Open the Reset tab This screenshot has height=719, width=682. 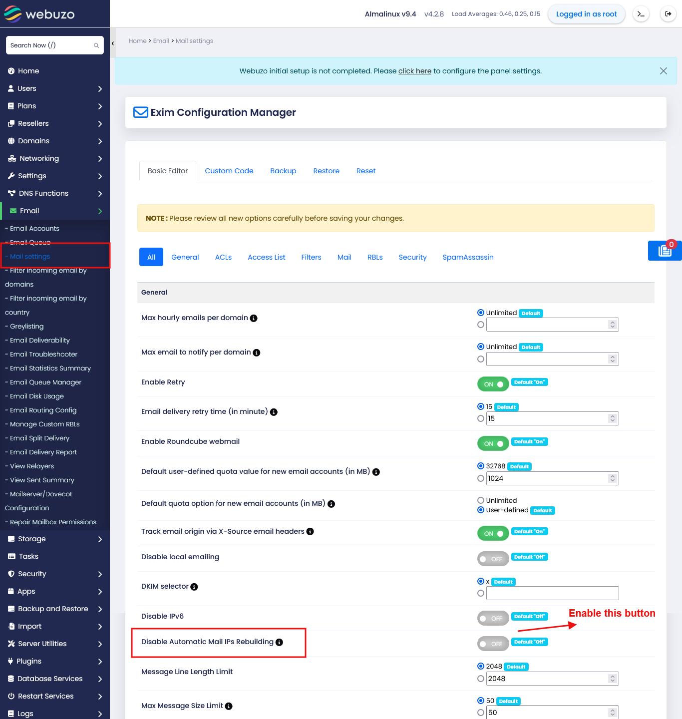[366, 171]
